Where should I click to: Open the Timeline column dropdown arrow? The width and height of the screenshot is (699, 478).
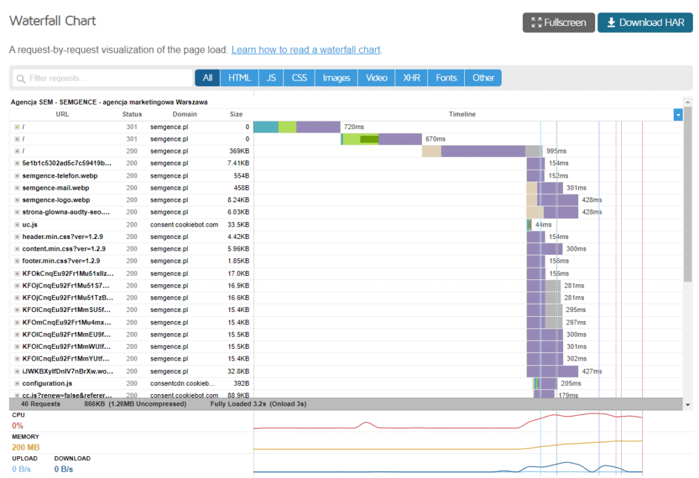pos(677,114)
